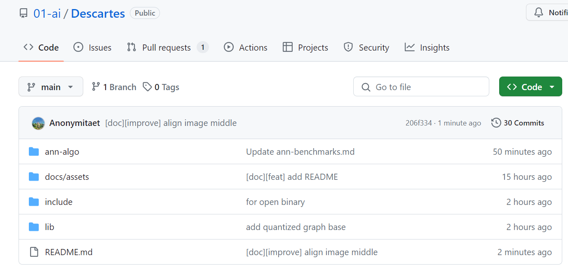Go to the Actions tab
This screenshot has height=272, width=568.
246,48
